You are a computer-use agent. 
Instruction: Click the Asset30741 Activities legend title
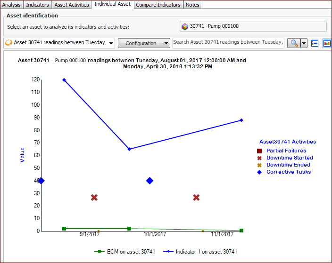point(288,142)
